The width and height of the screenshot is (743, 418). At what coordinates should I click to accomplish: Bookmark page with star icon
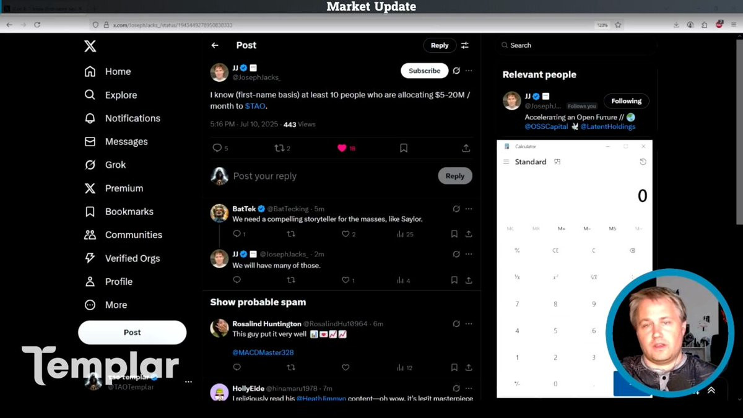[x=618, y=25]
